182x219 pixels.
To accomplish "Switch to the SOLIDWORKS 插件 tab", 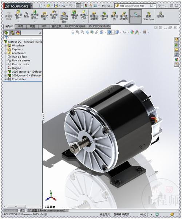I will point(75,26).
